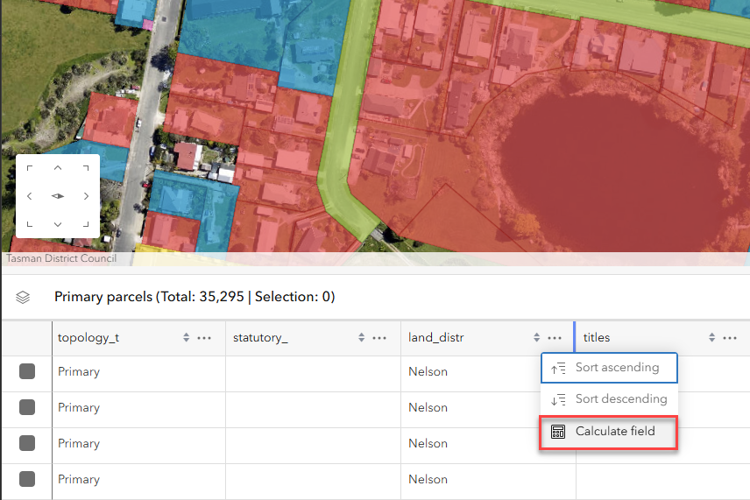Pan map left with the left arrow

(30, 196)
